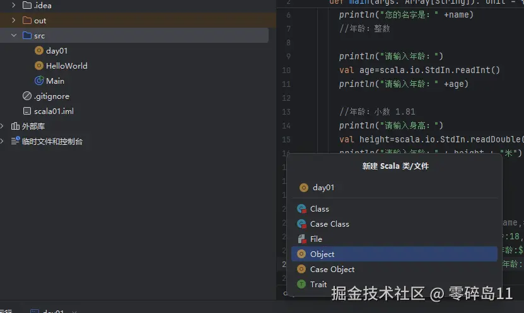Click the //年龄：小数 1.81 comment
Image resolution: width=524 pixels, height=313 pixels.
click(377, 111)
